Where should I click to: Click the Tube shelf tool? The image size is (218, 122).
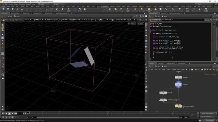(x=13, y=9)
